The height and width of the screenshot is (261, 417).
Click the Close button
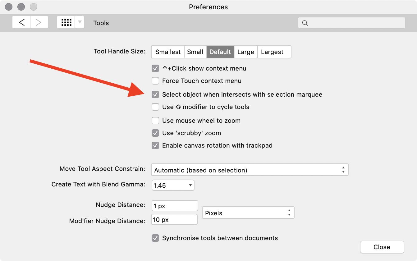click(382, 247)
